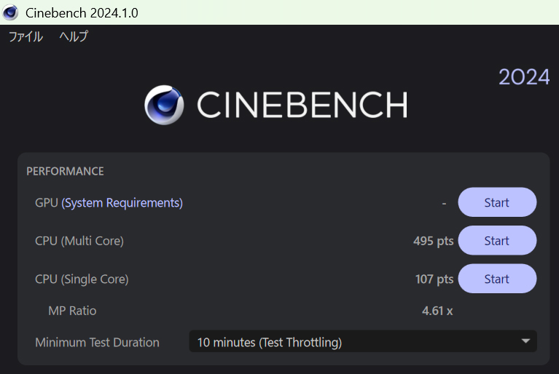Click the CPU (Multi Core) label
The width and height of the screenshot is (559, 374).
(x=79, y=241)
